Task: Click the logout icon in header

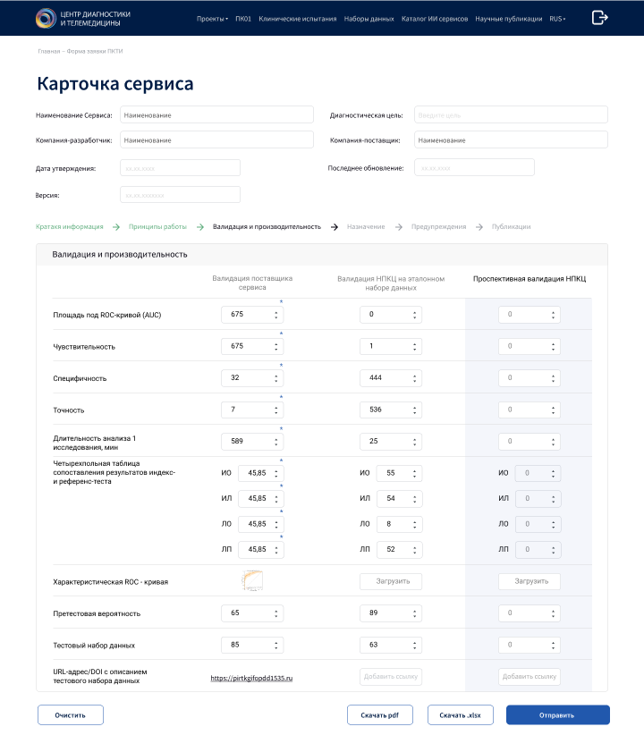Action: 600,18
